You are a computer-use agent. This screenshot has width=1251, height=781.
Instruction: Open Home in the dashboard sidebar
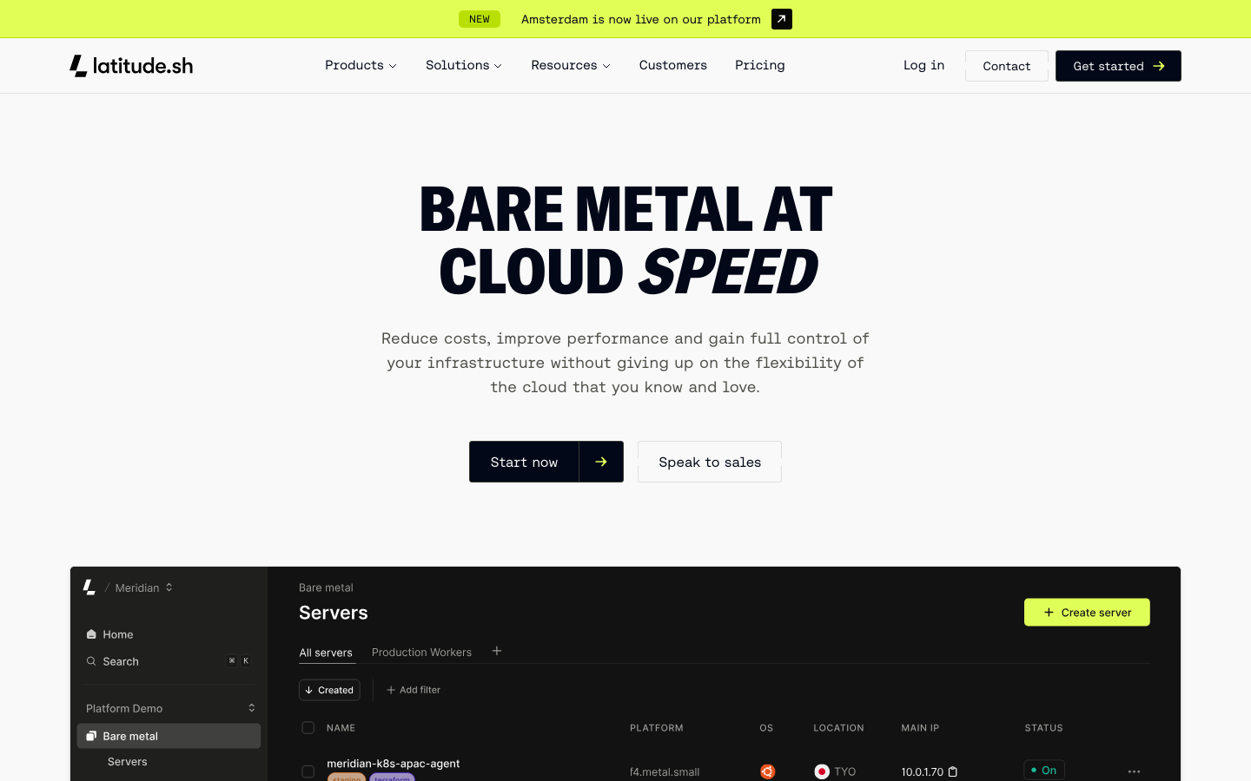117,634
